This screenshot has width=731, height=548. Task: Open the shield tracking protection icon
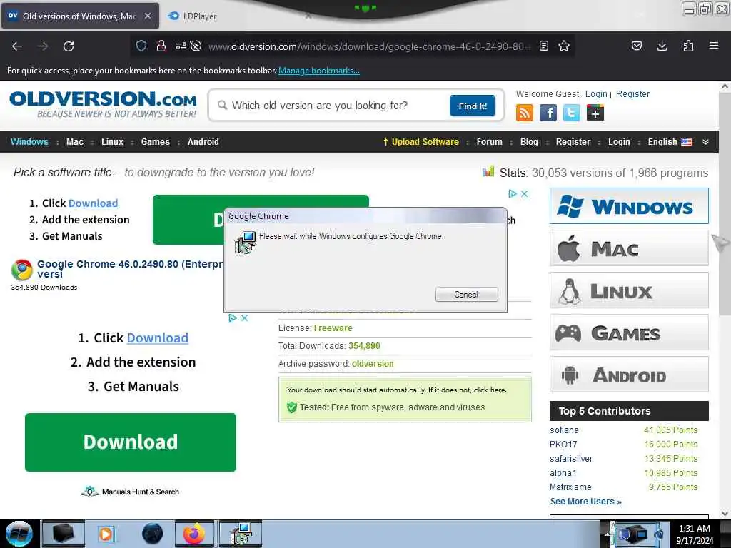[x=141, y=46]
